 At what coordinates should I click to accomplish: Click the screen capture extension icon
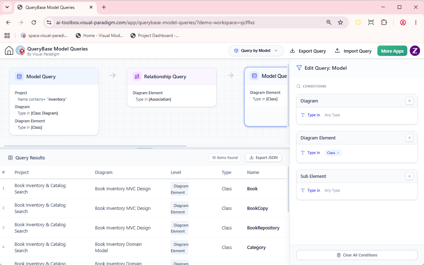[371, 22]
